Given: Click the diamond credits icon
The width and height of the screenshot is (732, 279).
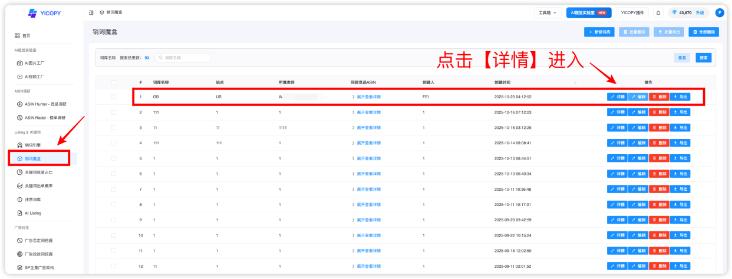Looking at the screenshot, I should pos(674,12).
